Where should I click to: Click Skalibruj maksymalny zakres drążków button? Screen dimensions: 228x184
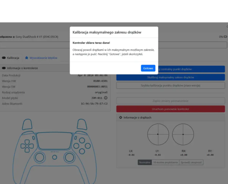tap(170, 77)
